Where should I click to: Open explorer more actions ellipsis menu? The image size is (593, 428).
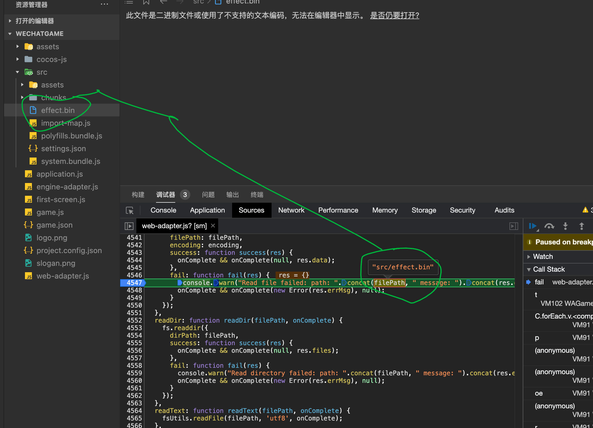(x=104, y=4)
